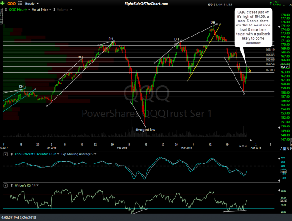Click the Jan 2018 date axis label

point(51,148)
